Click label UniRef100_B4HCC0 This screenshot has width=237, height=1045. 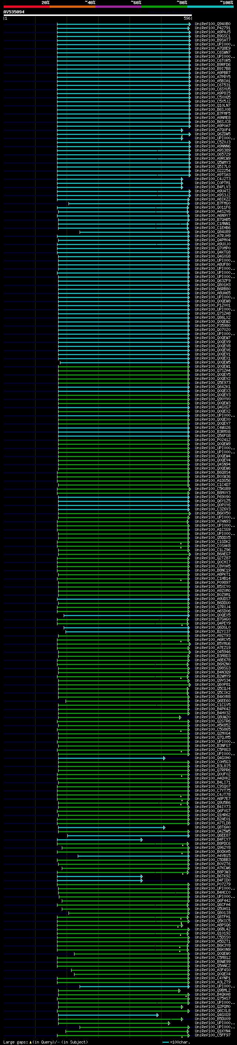tap(213, 892)
